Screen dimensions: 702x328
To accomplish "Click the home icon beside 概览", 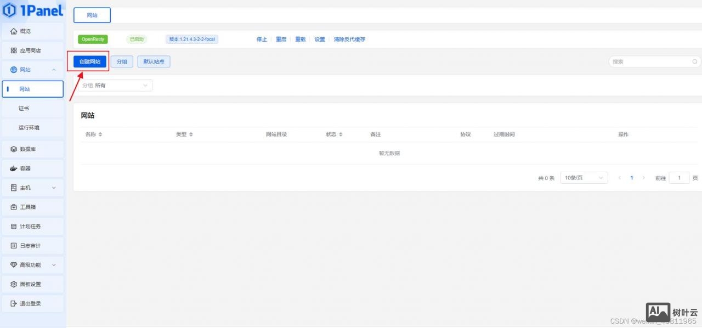I will tap(14, 31).
